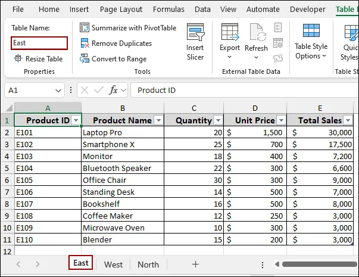Click Summarize with PivotTable icon
359x277 pixels.
click(x=85, y=28)
